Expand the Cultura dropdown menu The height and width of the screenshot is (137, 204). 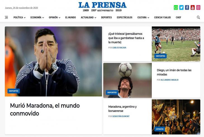click(x=143, y=17)
